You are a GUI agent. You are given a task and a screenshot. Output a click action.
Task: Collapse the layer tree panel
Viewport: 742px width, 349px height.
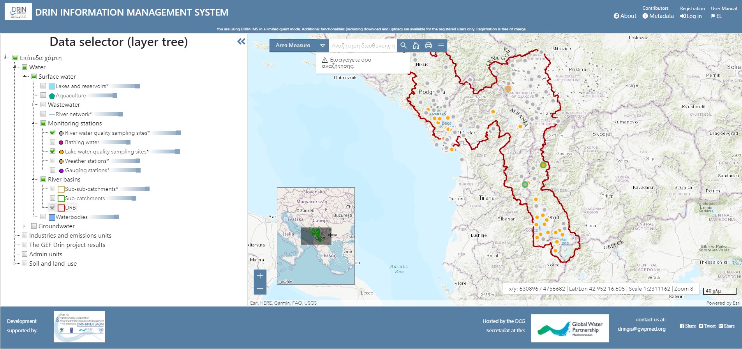point(241,41)
